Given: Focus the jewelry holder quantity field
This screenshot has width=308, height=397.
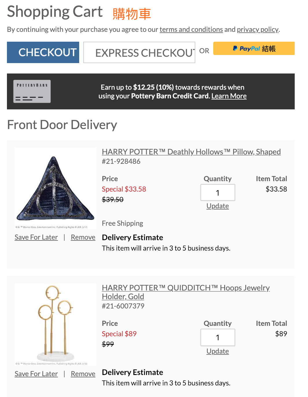Looking at the screenshot, I should coord(218,337).
